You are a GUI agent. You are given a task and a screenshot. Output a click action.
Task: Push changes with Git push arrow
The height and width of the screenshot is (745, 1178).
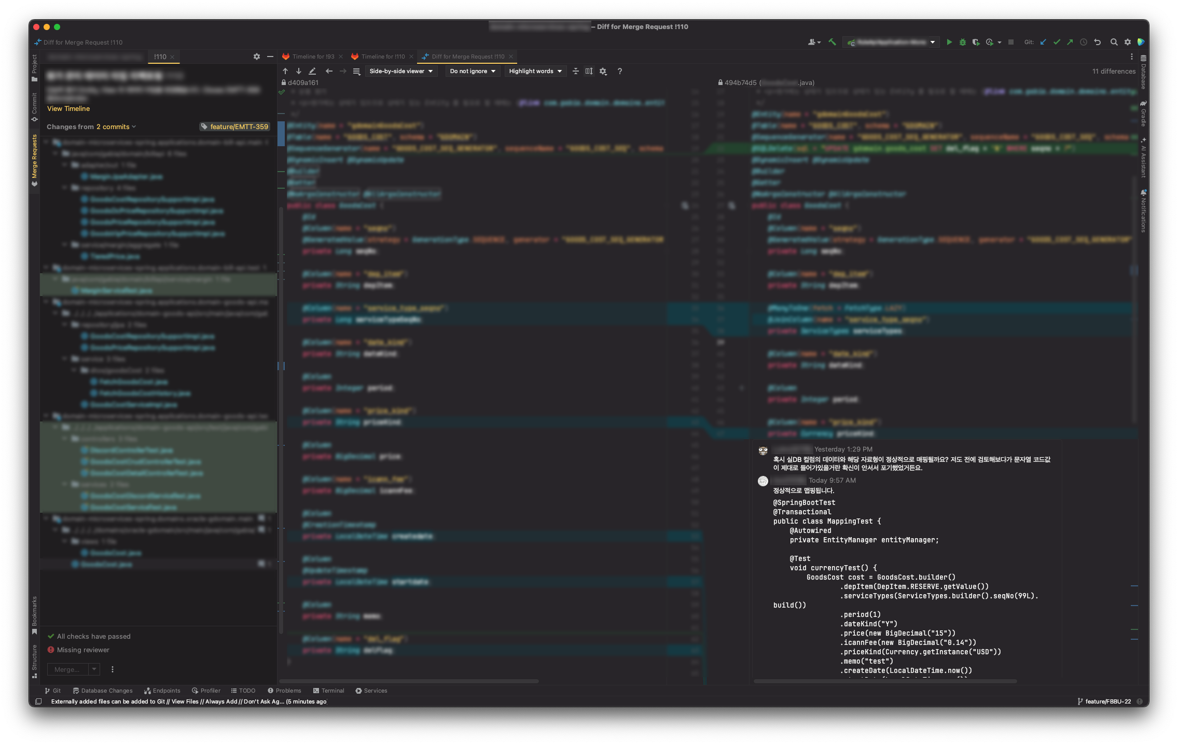1070,42
